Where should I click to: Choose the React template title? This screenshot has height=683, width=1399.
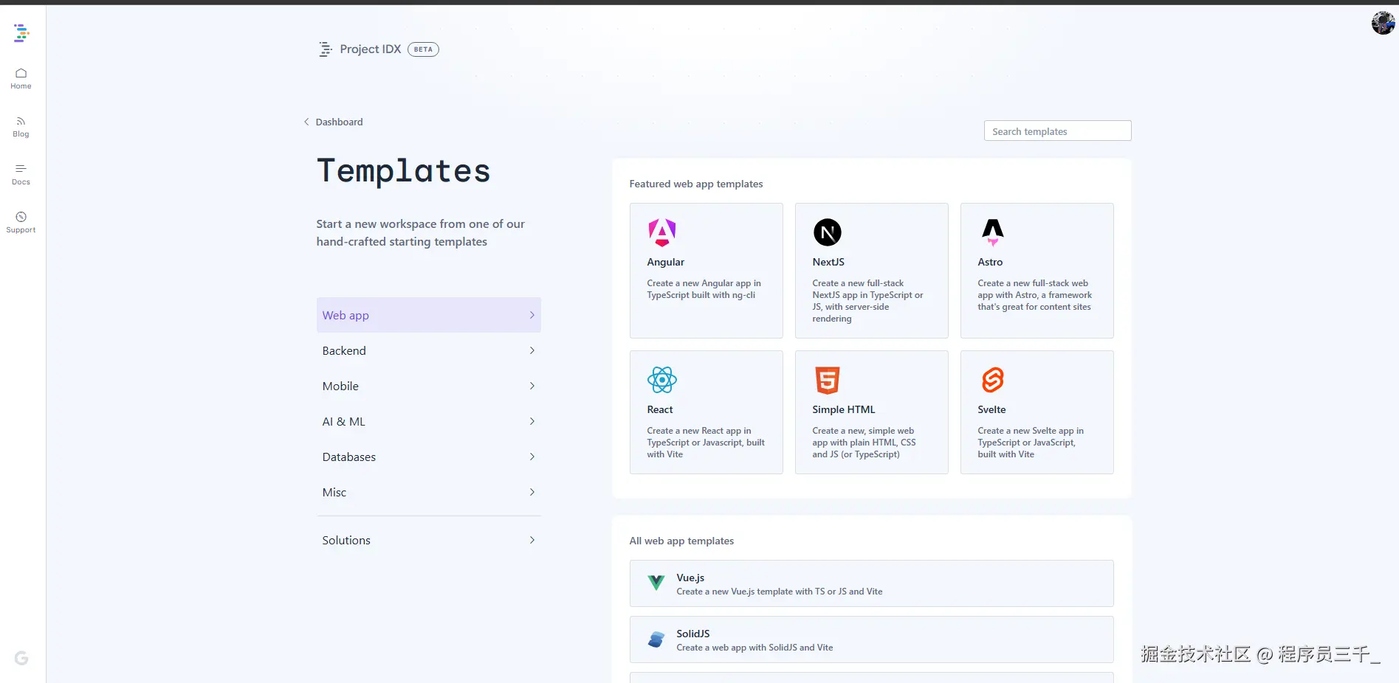tap(660, 409)
